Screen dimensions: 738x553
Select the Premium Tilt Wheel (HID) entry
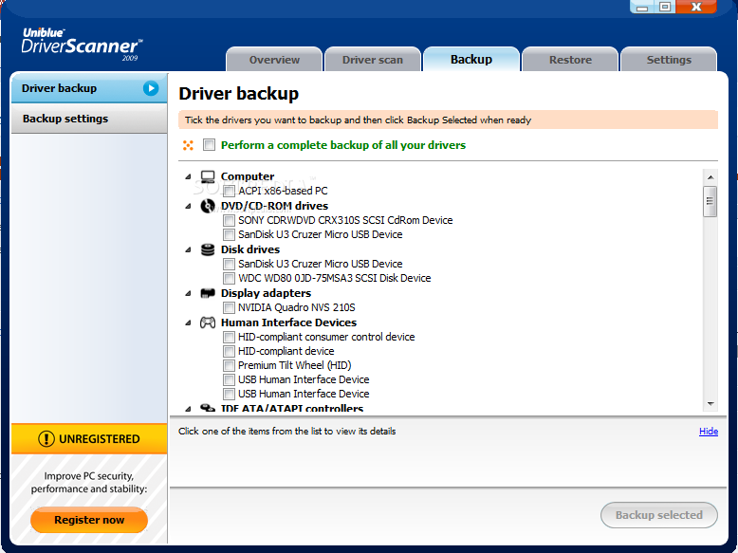pos(295,366)
